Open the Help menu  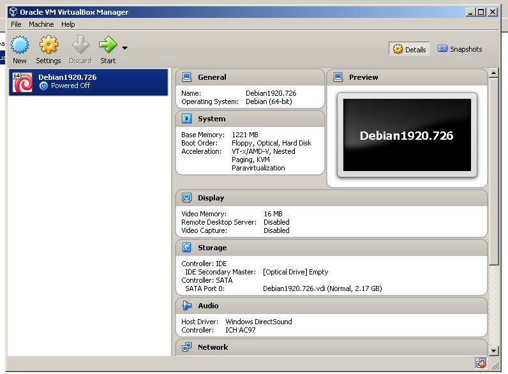pos(68,24)
